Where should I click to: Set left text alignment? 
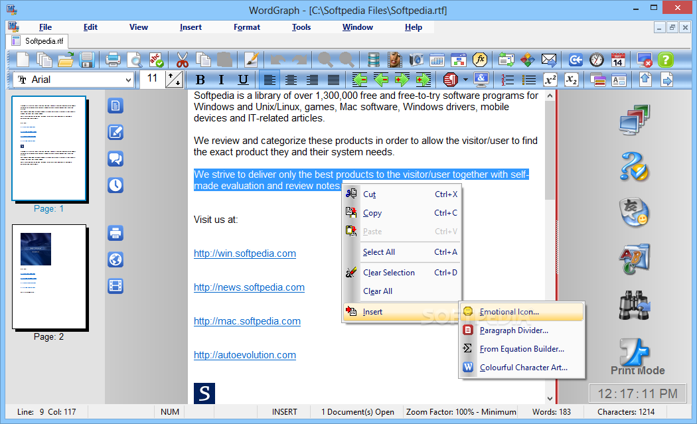point(270,80)
